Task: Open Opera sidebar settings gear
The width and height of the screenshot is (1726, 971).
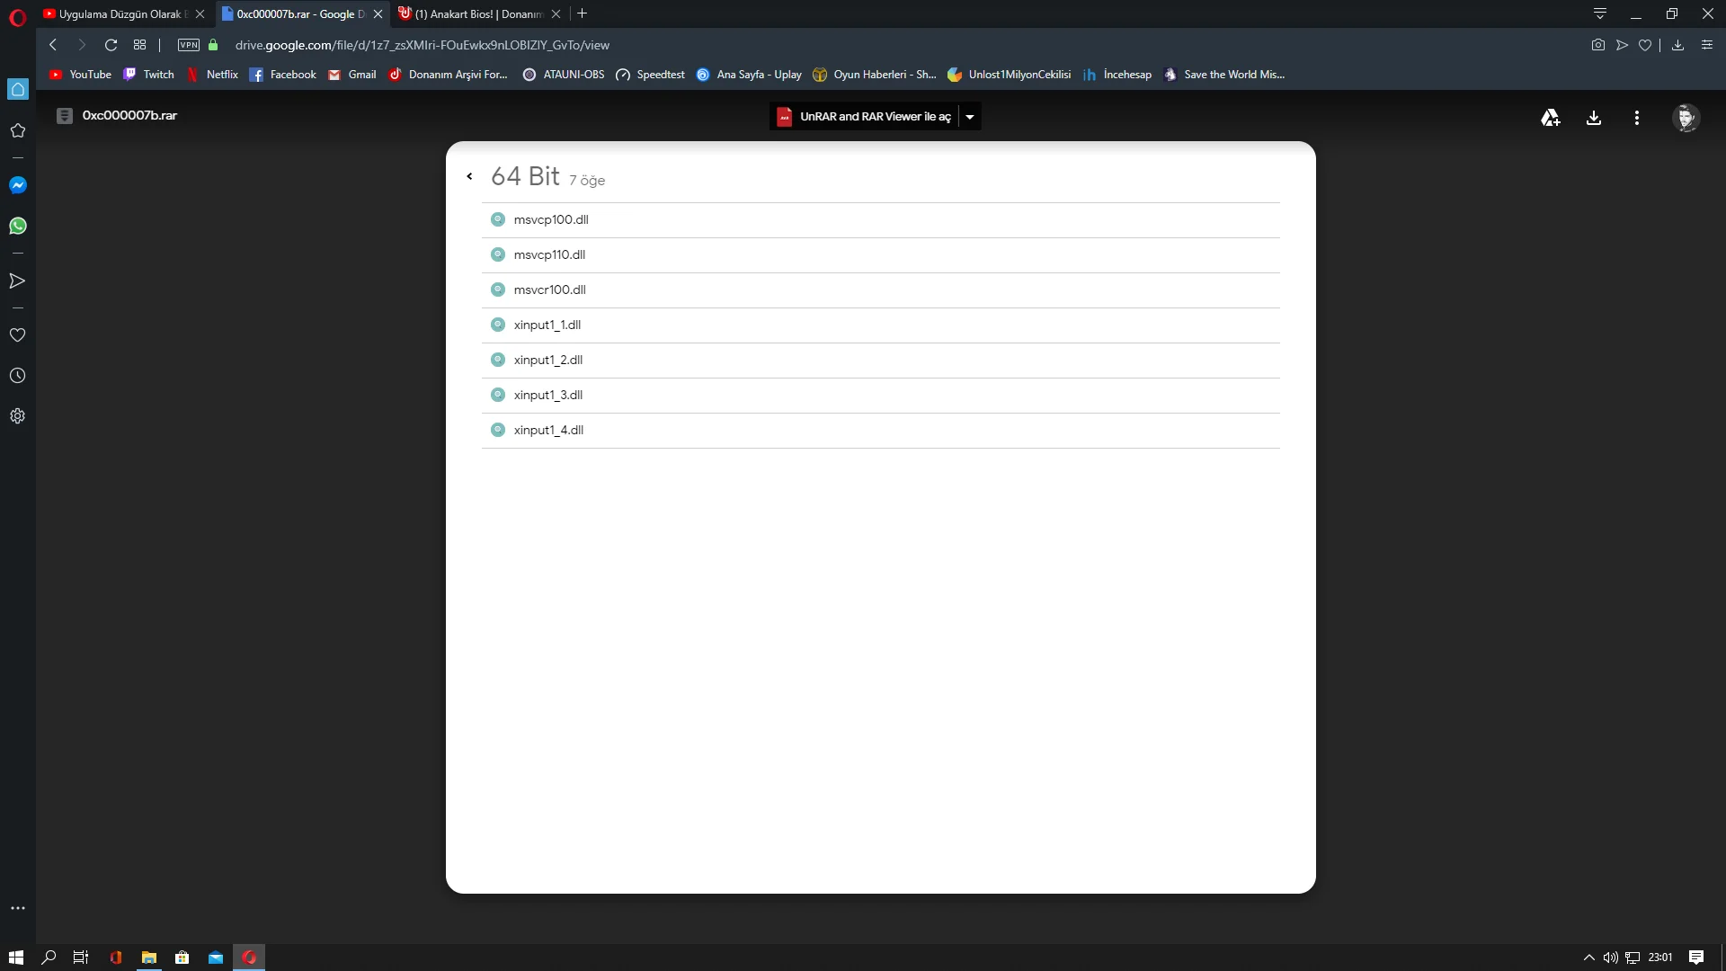Action: click(17, 416)
